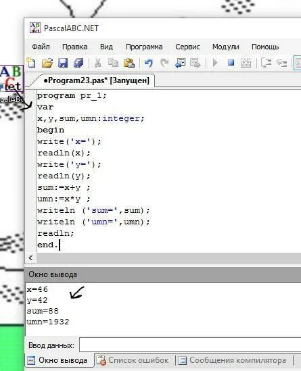Click output line 'sum=88'
301x371 pixels.
coord(43,311)
